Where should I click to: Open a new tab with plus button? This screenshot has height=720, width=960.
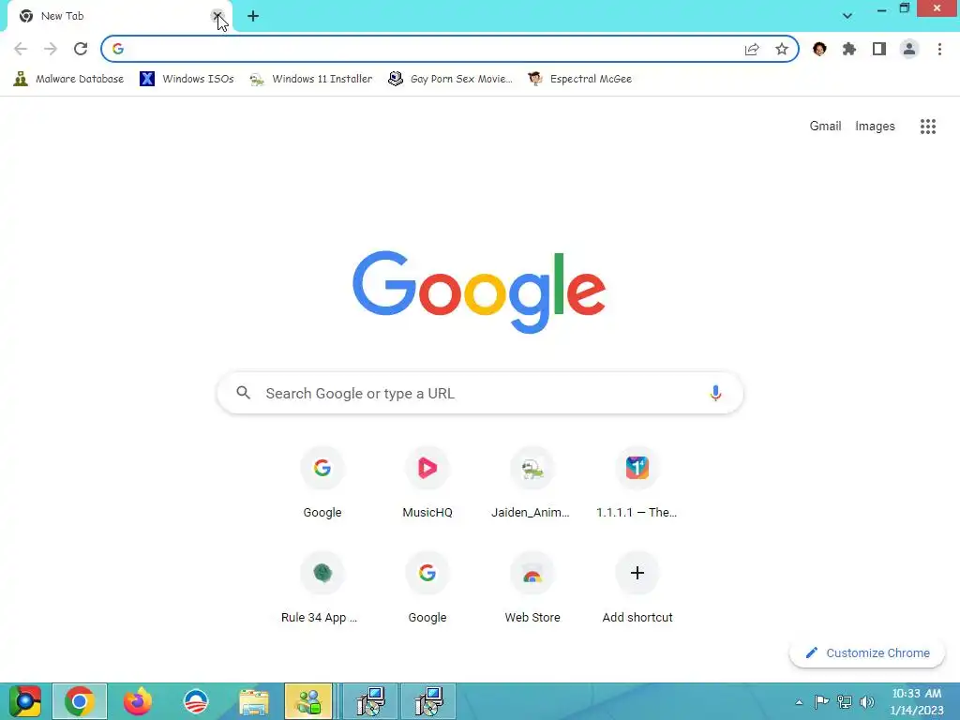[253, 16]
